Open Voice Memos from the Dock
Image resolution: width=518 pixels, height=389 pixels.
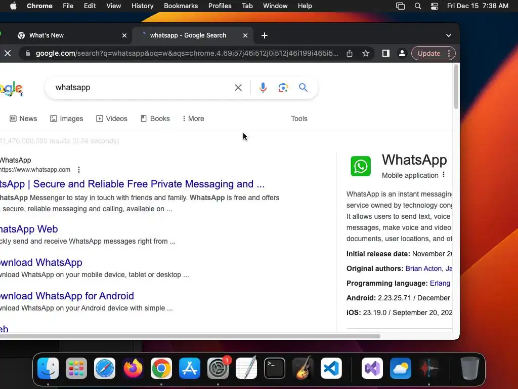pos(429,368)
